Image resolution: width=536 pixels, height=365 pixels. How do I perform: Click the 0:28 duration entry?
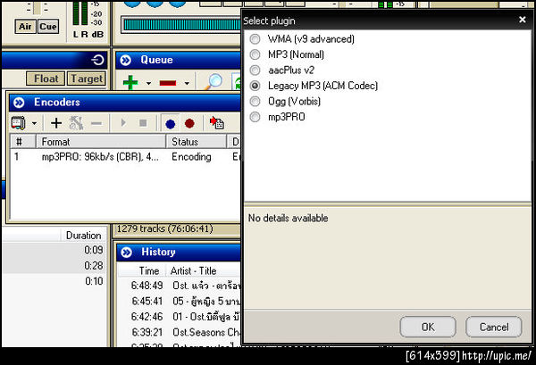[x=93, y=266]
